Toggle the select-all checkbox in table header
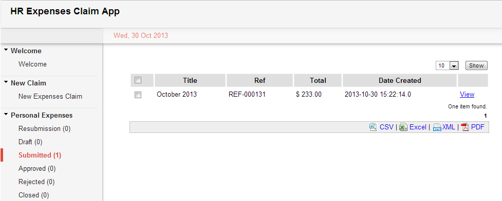 [138, 80]
